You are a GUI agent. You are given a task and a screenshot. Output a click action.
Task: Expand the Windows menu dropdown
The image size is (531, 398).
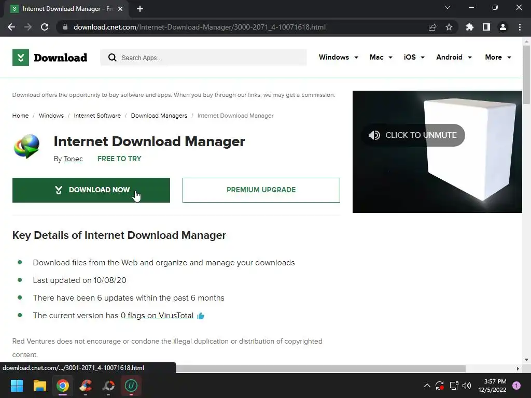tap(338, 57)
